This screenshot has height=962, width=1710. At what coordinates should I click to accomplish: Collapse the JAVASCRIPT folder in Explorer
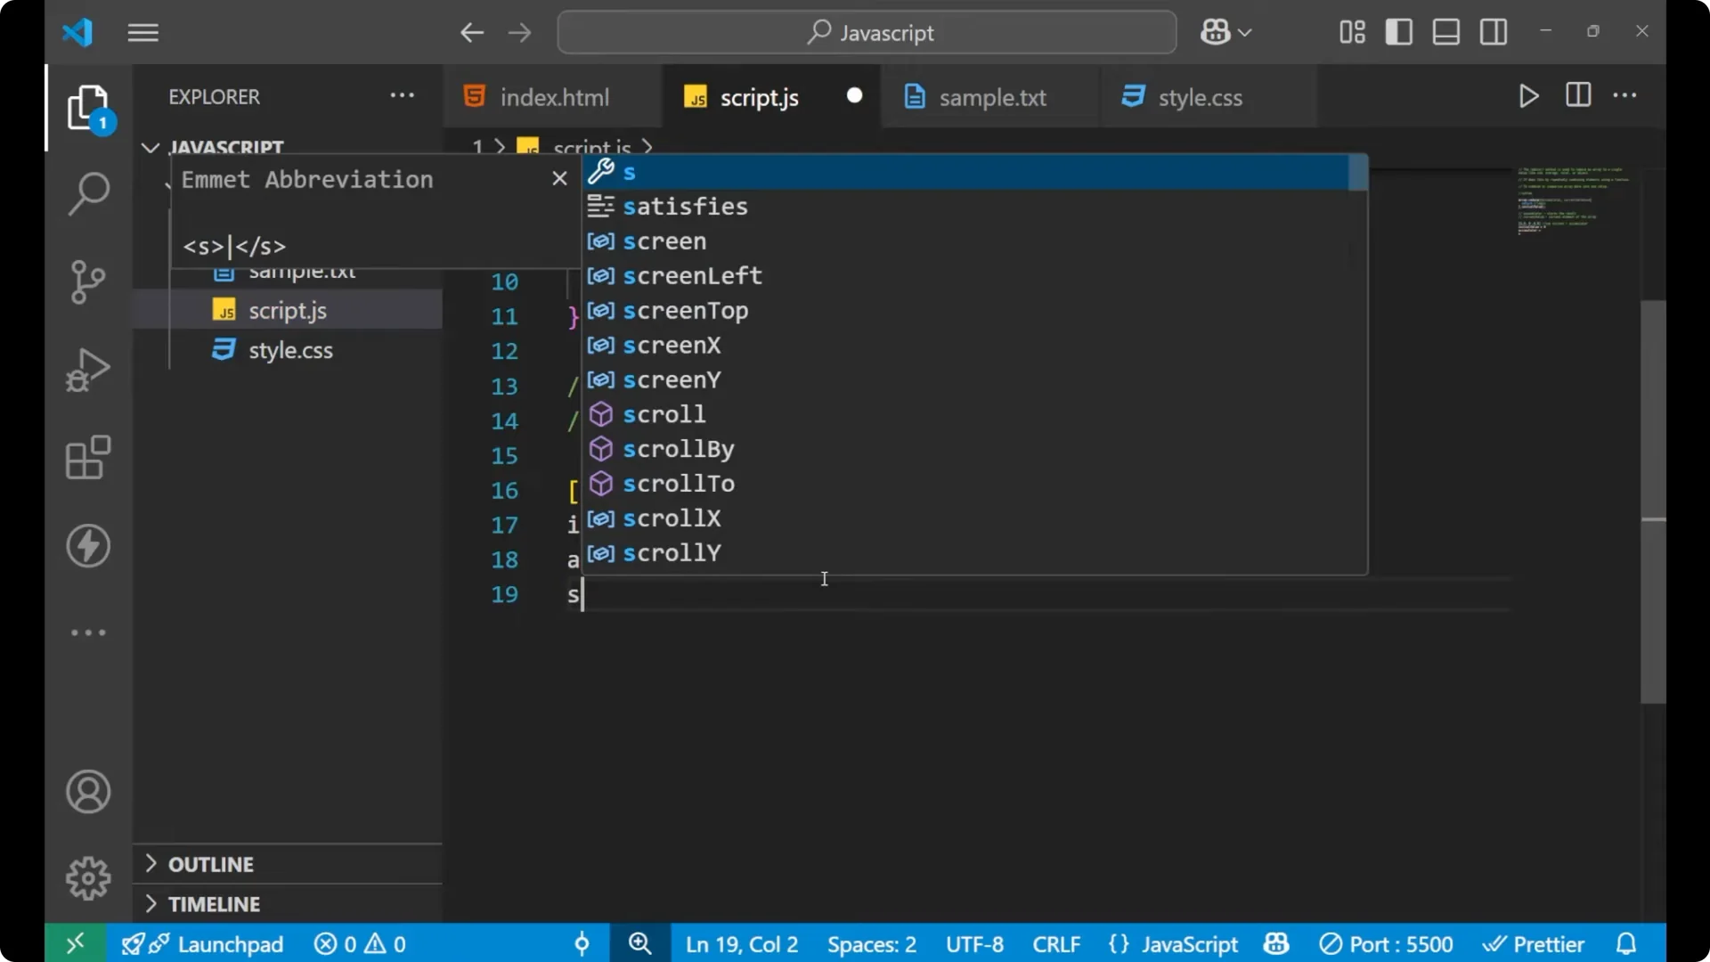click(x=150, y=147)
